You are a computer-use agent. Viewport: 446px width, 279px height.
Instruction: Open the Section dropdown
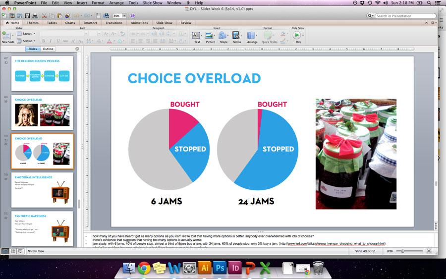(x=26, y=41)
